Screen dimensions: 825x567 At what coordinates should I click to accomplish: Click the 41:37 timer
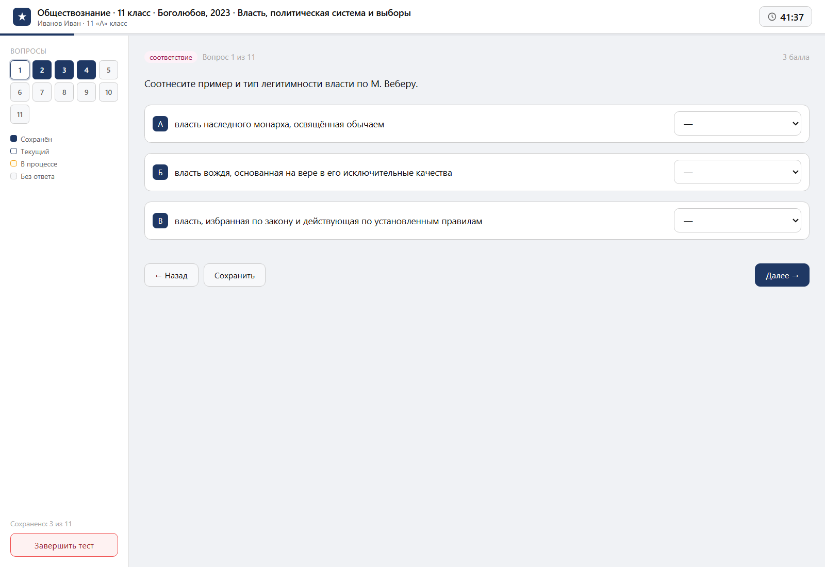click(785, 17)
